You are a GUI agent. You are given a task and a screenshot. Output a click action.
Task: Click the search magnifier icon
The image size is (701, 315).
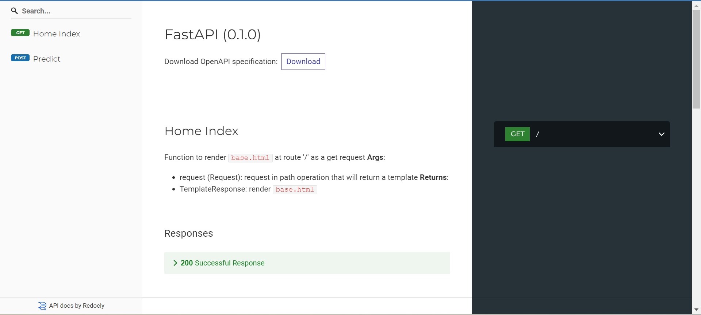(15, 11)
